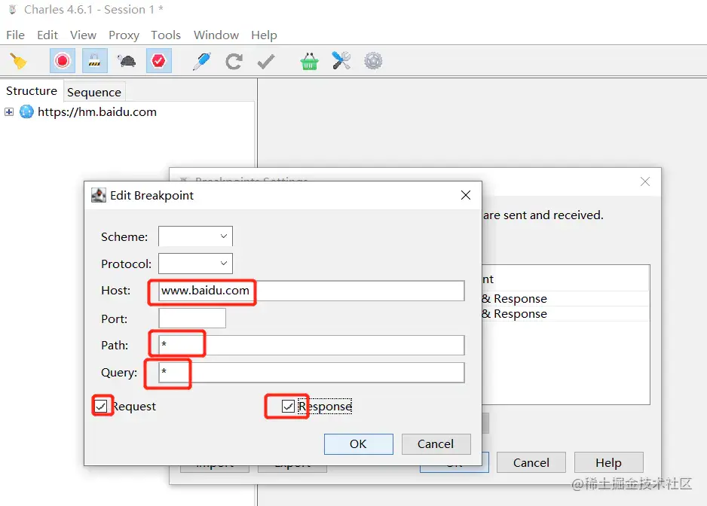This screenshot has height=506, width=707.
Task: Click Cancel in Breakpoints Settings window
Action: pos(531,462)
